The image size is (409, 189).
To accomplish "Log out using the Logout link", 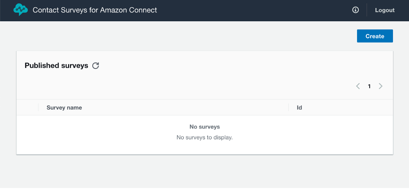I will pos(384,10).
